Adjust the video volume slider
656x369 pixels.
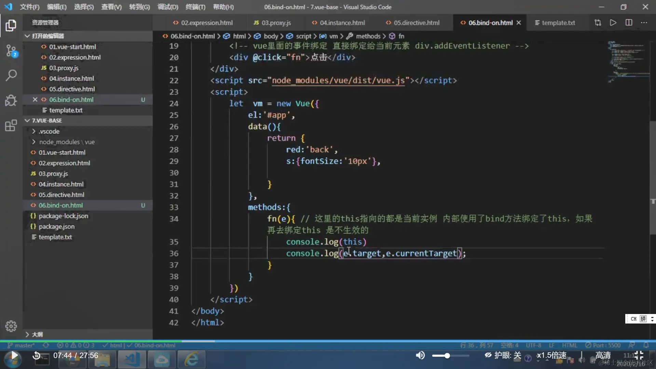tap(447, 356)
